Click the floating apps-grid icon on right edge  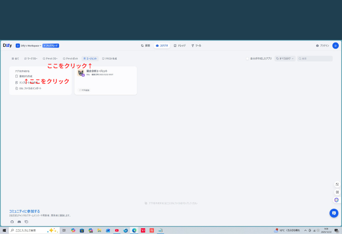336,192
